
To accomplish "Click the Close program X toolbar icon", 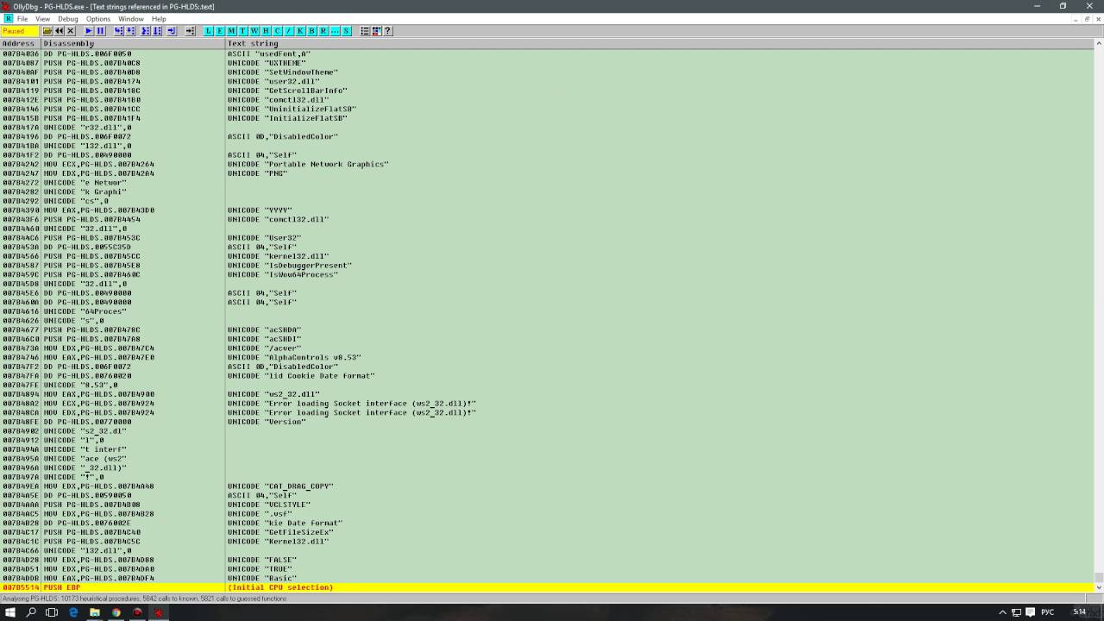I will pos(71,30).
